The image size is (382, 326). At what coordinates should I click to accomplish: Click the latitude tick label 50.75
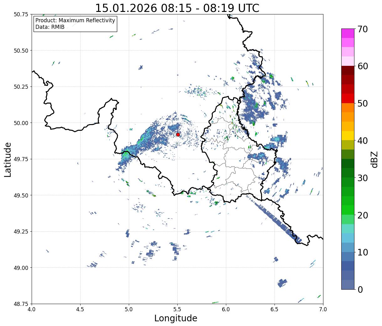pos(21,14)
